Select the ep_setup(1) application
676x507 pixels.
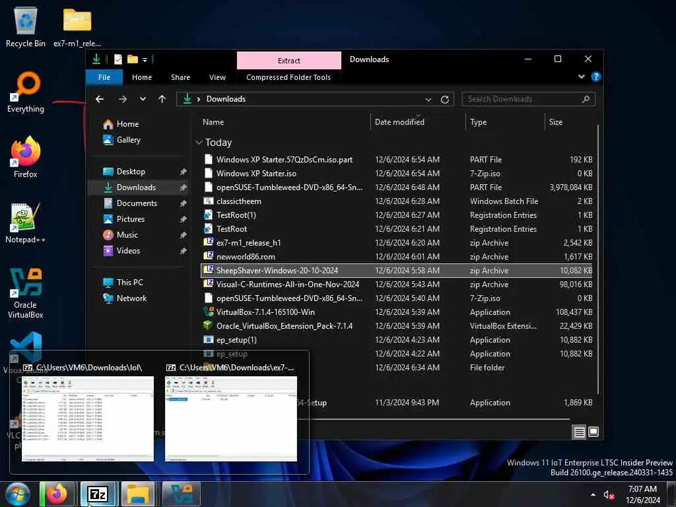397,340
